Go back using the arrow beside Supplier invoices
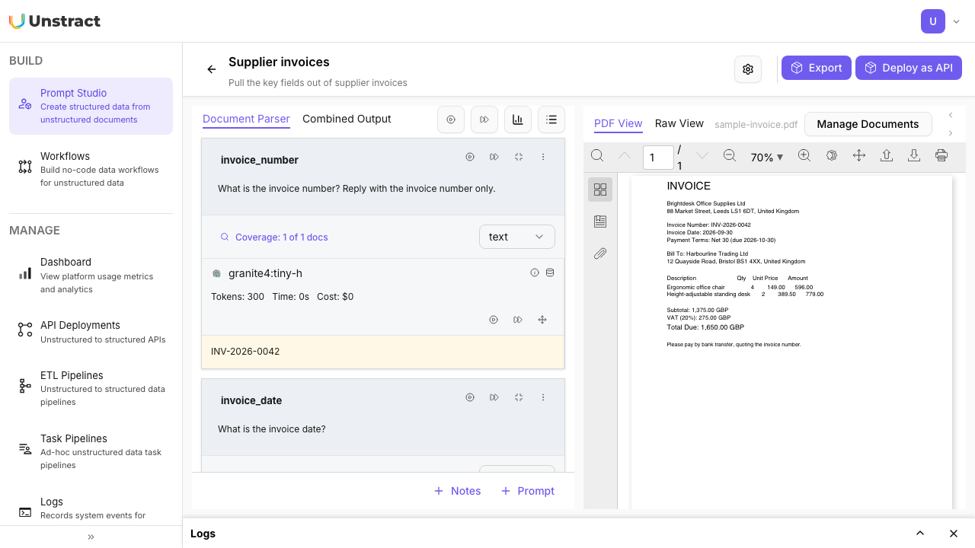This screenshot has width=975, height=548. pyautogui.click(x=212, y=69)
